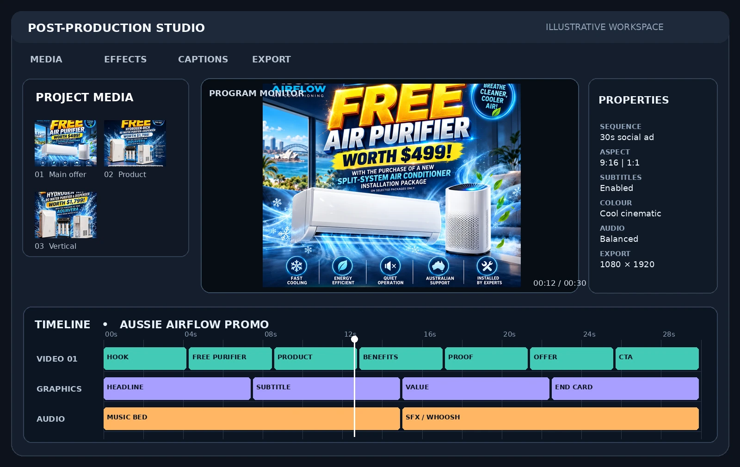Select the FREE PURIFIER video clip
The height and width of the screenshot is (467, 740).
[x=230, y=358]
